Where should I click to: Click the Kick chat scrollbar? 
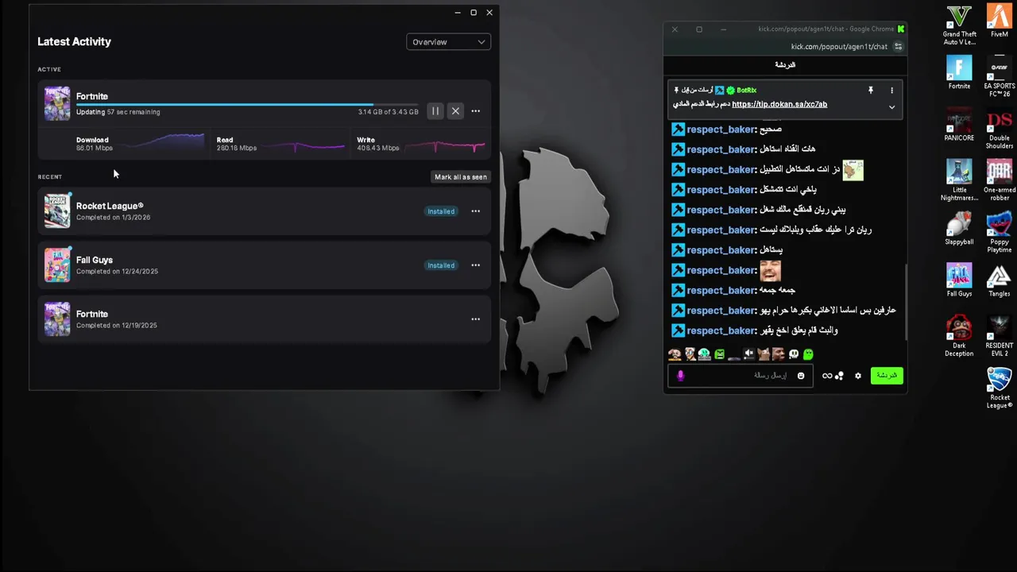click(905, 302)
